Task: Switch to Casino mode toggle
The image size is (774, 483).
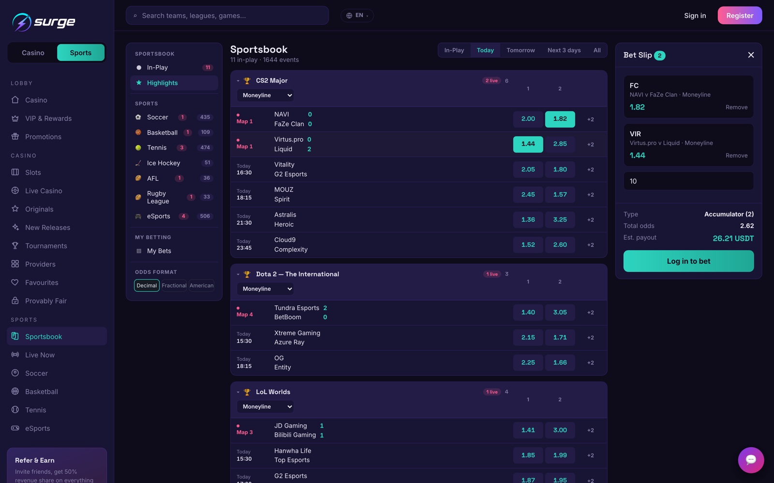Action: (33, 53)
